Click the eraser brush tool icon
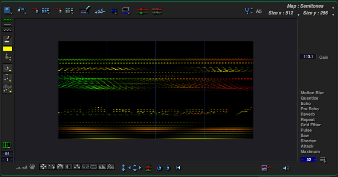338x177 pixels. coord(7,39)
